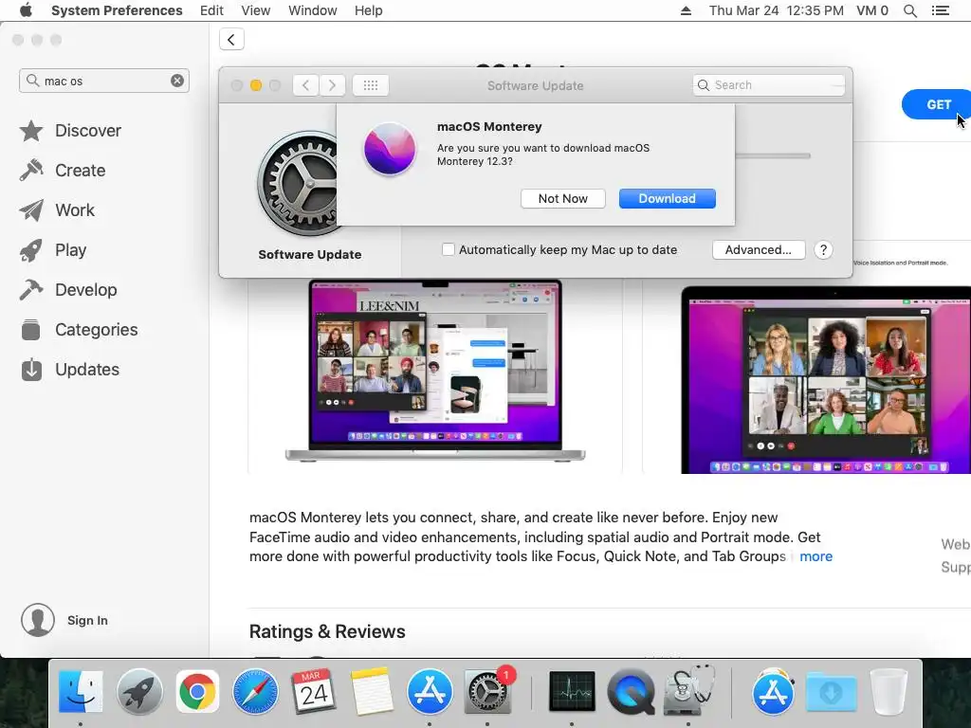
Task: Open the Trash in the Dock
Action: click(888, 692)
